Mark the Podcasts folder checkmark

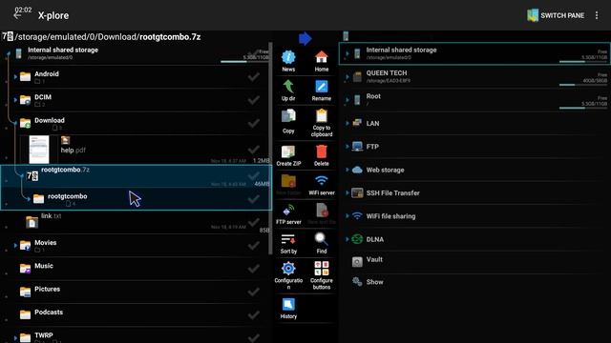[254, 315]
